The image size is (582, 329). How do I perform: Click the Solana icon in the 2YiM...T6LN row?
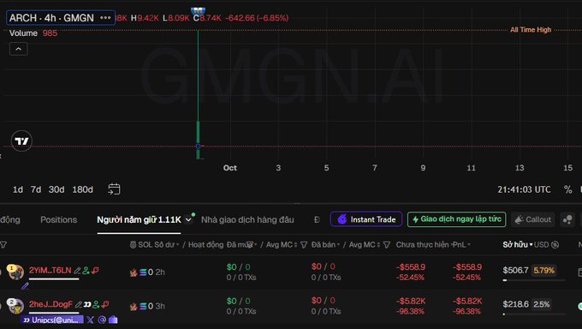(143, 272)
